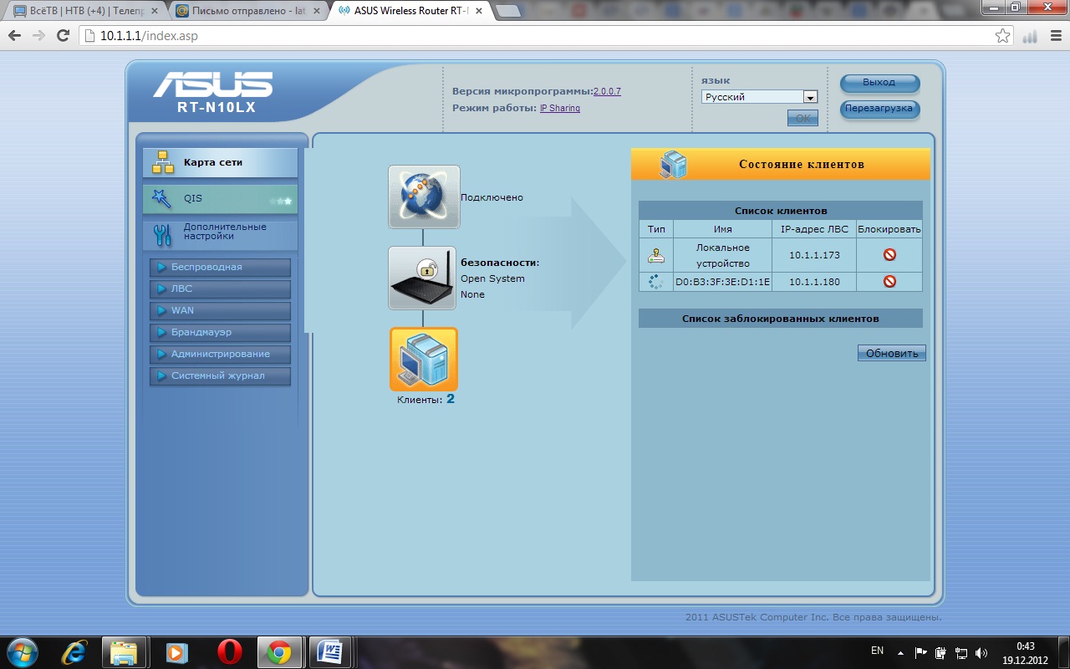Click the Локальное устройство client name

click(x=722, y=255)
